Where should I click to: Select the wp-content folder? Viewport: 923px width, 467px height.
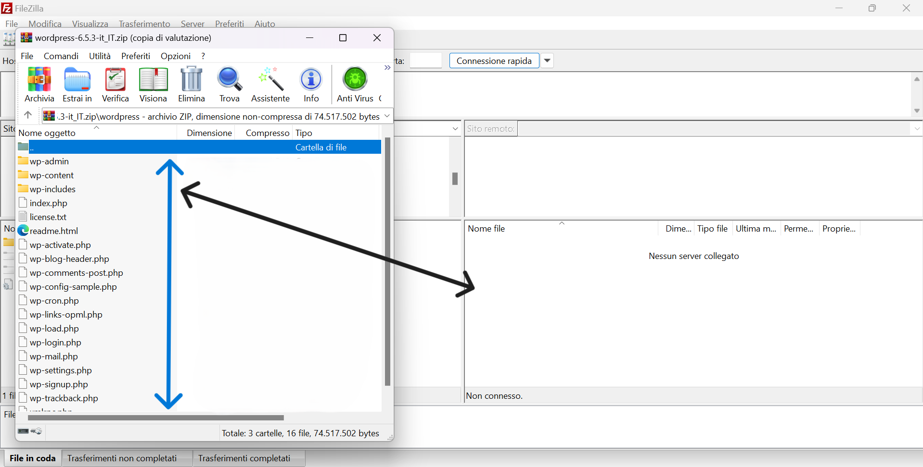51,175
